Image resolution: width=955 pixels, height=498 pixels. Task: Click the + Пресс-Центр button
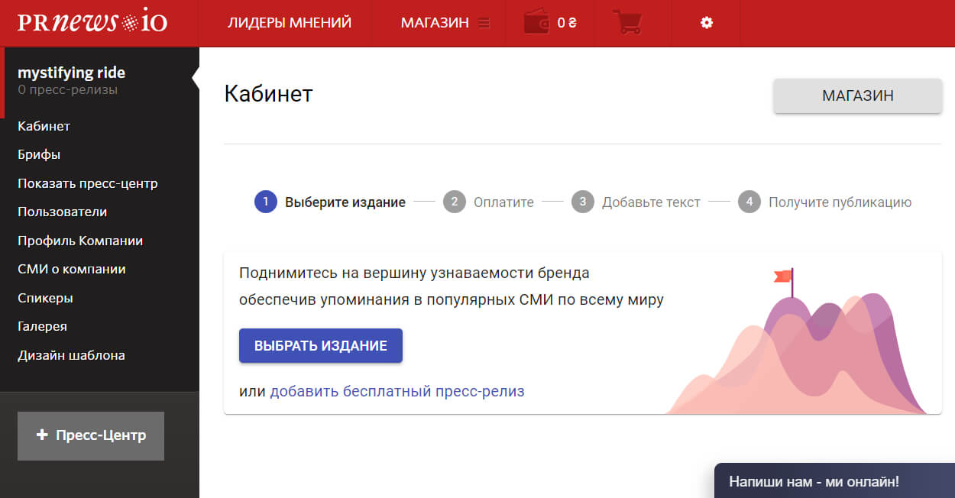coord(91,435)
